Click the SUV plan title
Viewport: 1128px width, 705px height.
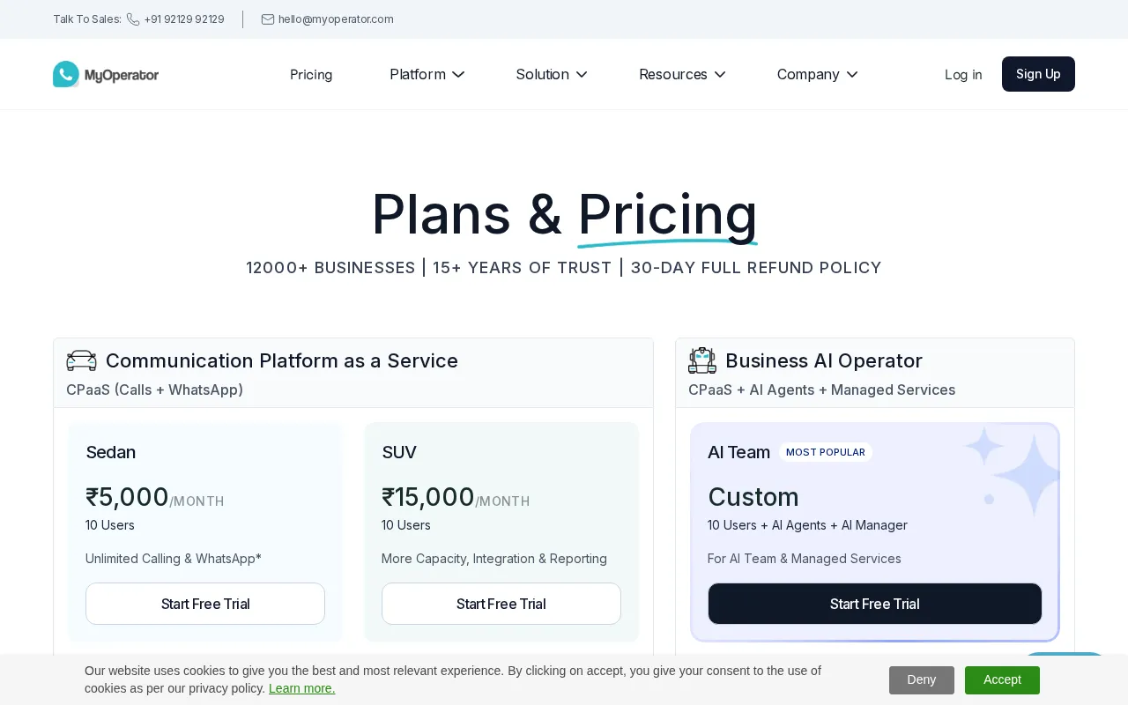coord(399,452)
